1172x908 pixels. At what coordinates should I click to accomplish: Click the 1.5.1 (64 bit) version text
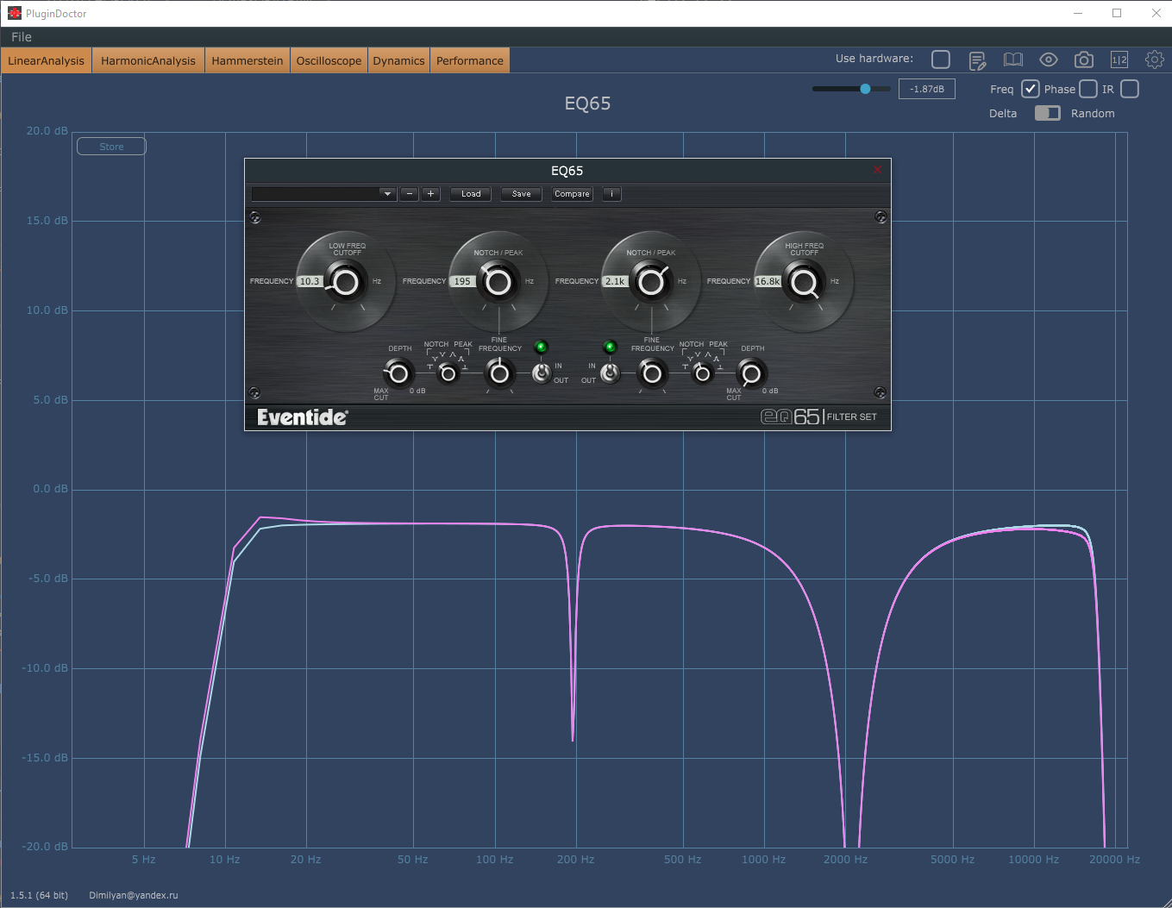[39, 895]
